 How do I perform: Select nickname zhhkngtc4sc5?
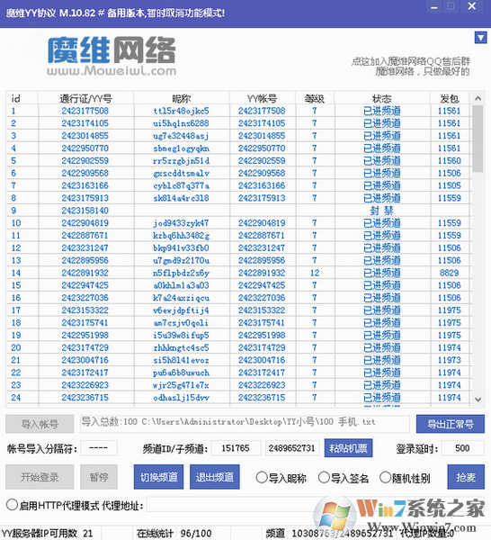click(x=182, y=347)
